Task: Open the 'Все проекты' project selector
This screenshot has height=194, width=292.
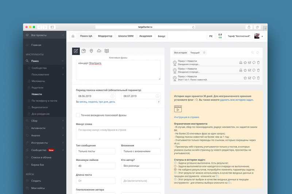Action: pyautogui.click(x=45, y=35)
